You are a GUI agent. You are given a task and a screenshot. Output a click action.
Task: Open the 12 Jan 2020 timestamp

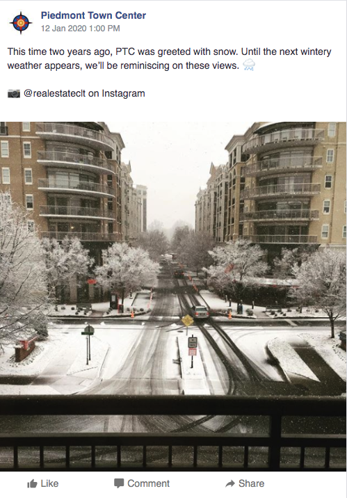[x=81, y=29]
